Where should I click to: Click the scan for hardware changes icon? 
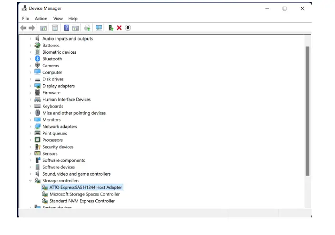(99, 28)
